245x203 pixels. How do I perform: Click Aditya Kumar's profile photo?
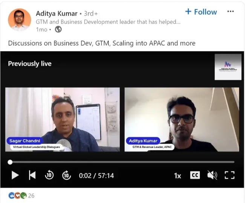pyautogui.click(x=19, y=20)
